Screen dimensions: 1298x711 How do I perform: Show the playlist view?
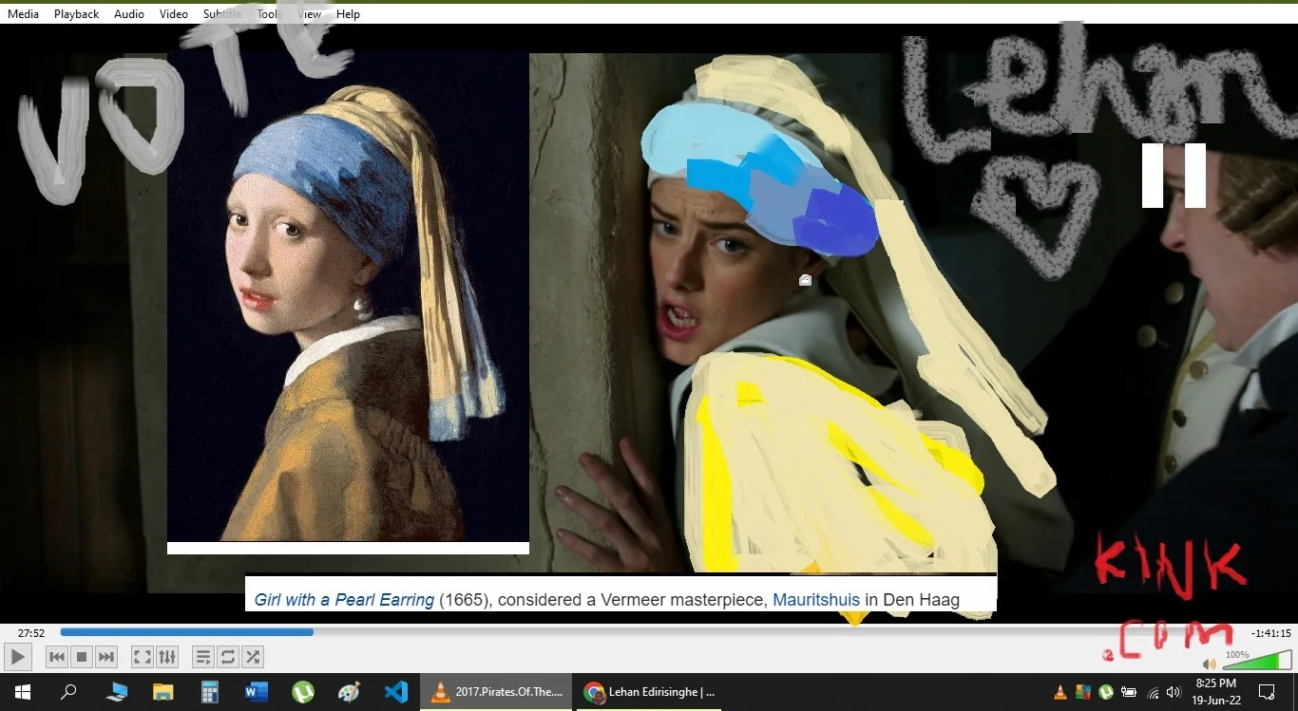(202, 657)
